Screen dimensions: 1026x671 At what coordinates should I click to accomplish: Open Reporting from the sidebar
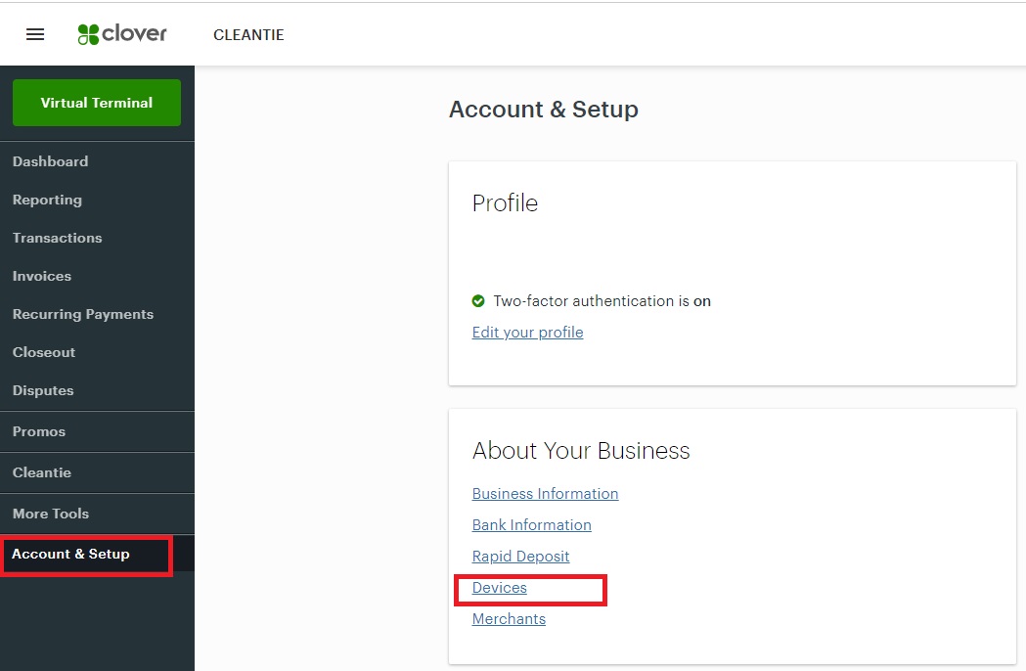pos(47,200)
